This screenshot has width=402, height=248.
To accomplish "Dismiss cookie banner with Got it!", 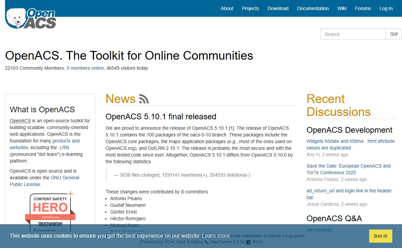I will (381, 236).
